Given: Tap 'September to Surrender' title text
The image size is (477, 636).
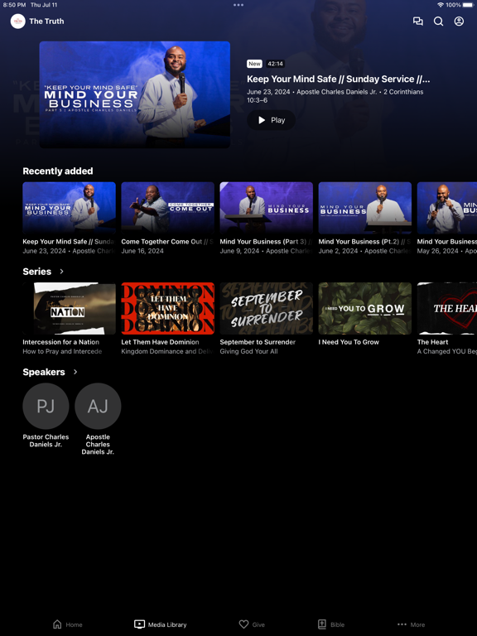Looking at the screenshot, I should tap(258, 342).
